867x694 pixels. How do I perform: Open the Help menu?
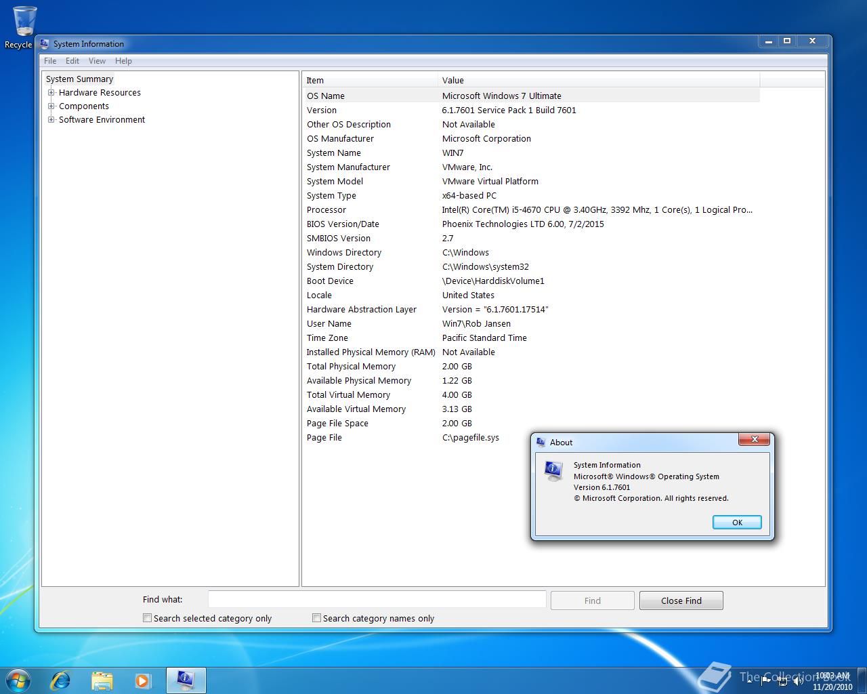[x=123, y=61]
